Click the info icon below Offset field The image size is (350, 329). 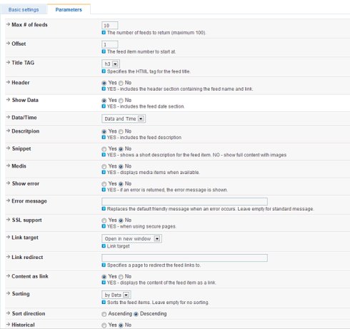click(104, 51)
